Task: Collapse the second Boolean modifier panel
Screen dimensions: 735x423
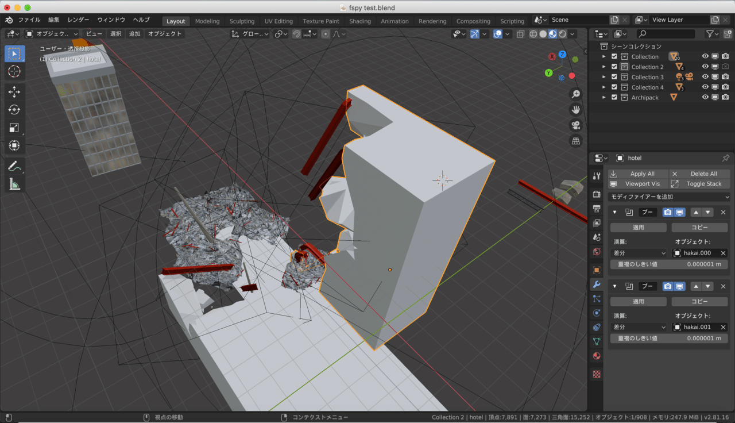Action: coord(615,286)
